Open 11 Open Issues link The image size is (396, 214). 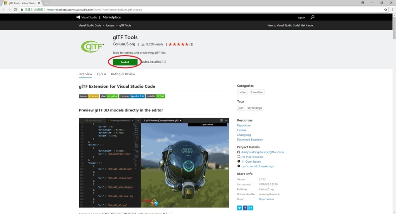tap(251, 162)
